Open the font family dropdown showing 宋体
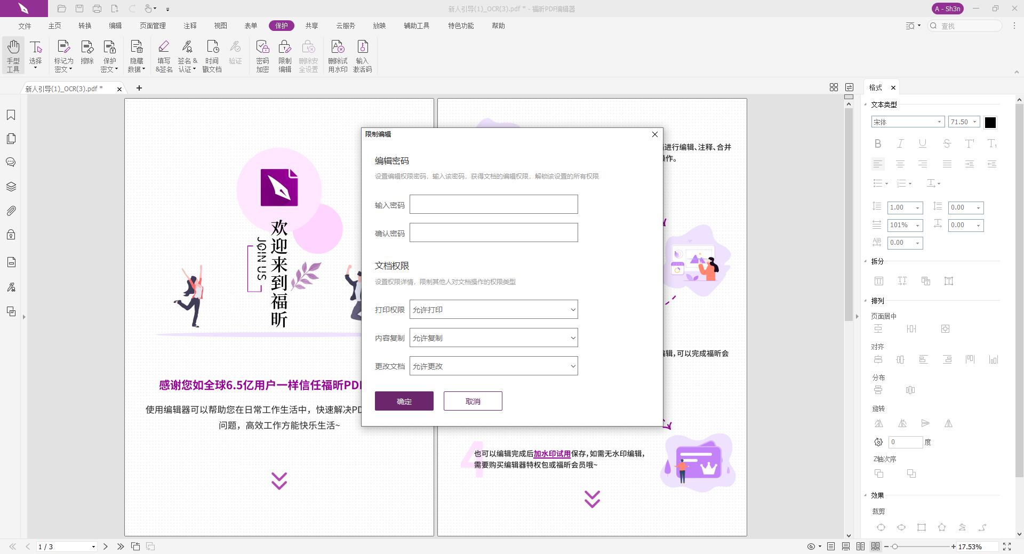The image size is (1024, 554). tap(907, 122)
